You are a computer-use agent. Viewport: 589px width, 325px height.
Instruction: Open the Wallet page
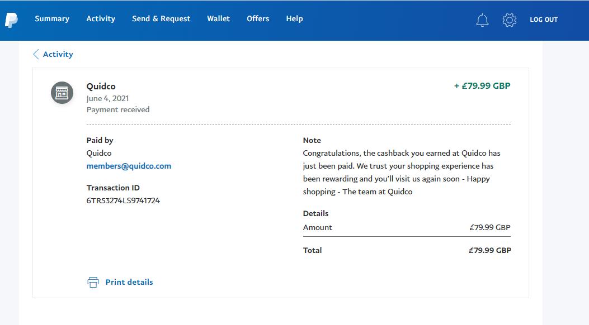218,18
